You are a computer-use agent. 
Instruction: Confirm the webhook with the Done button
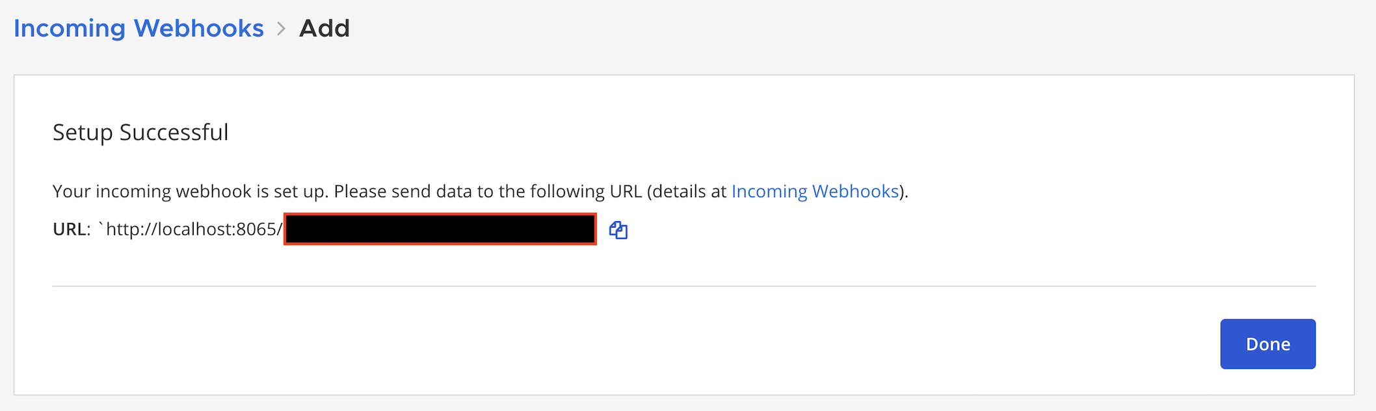pos(1267,343)
